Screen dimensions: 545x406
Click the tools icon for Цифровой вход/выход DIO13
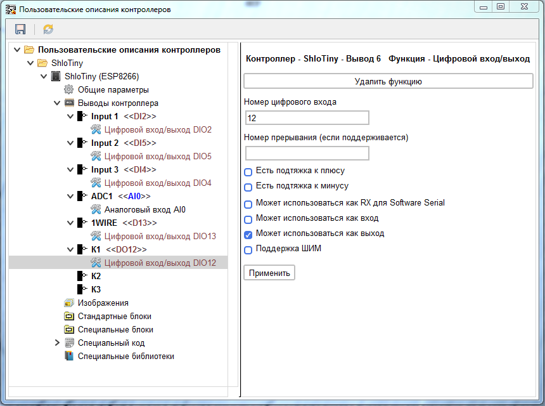[x=96, y=236]
